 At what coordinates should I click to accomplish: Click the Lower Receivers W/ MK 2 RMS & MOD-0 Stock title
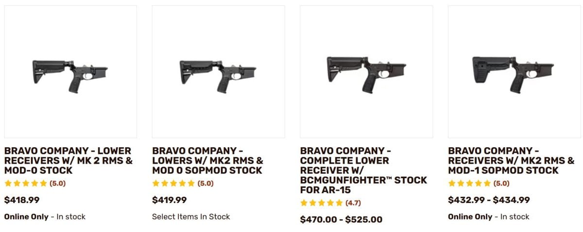pyautogui.click(x=69, y=161)
